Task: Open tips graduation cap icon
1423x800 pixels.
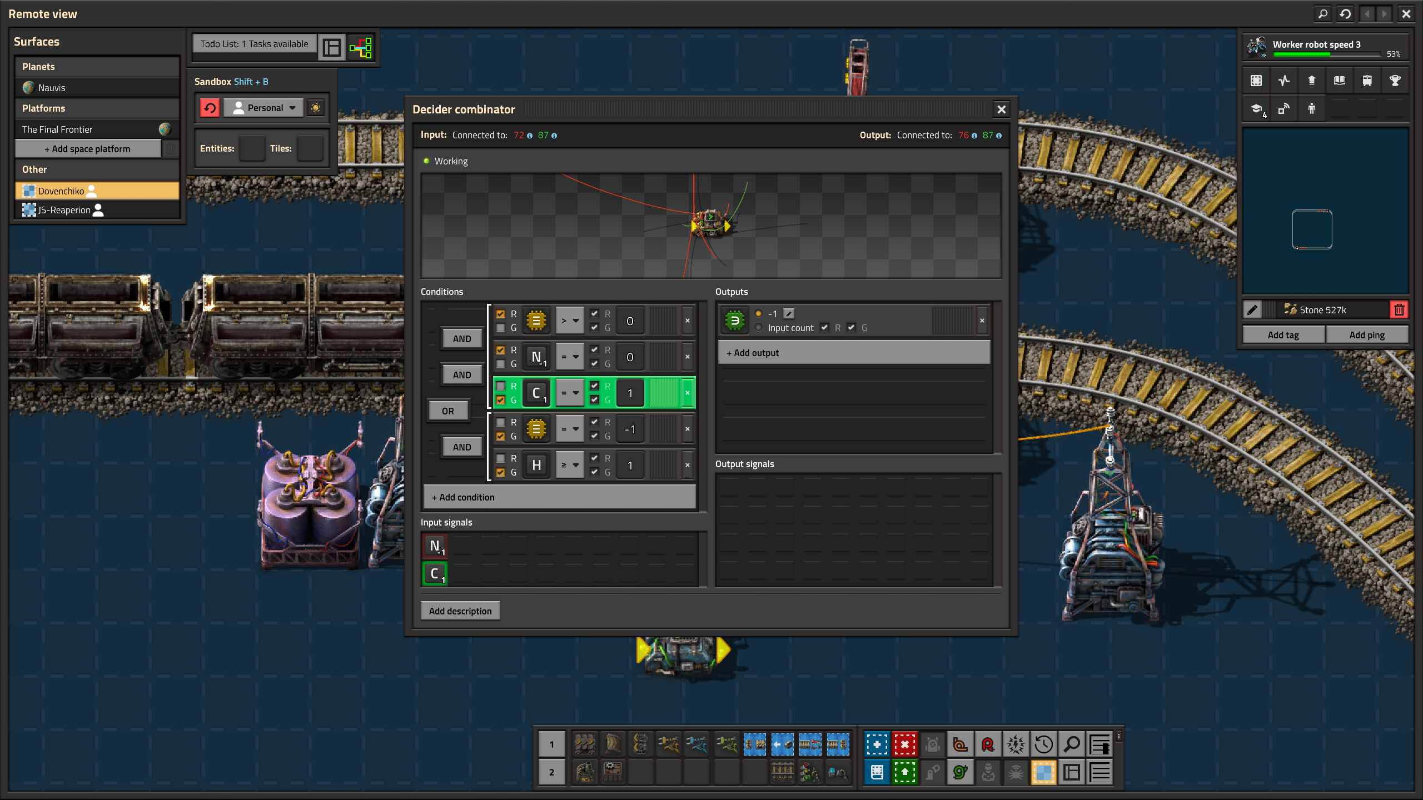Action: coord(1256,109)
